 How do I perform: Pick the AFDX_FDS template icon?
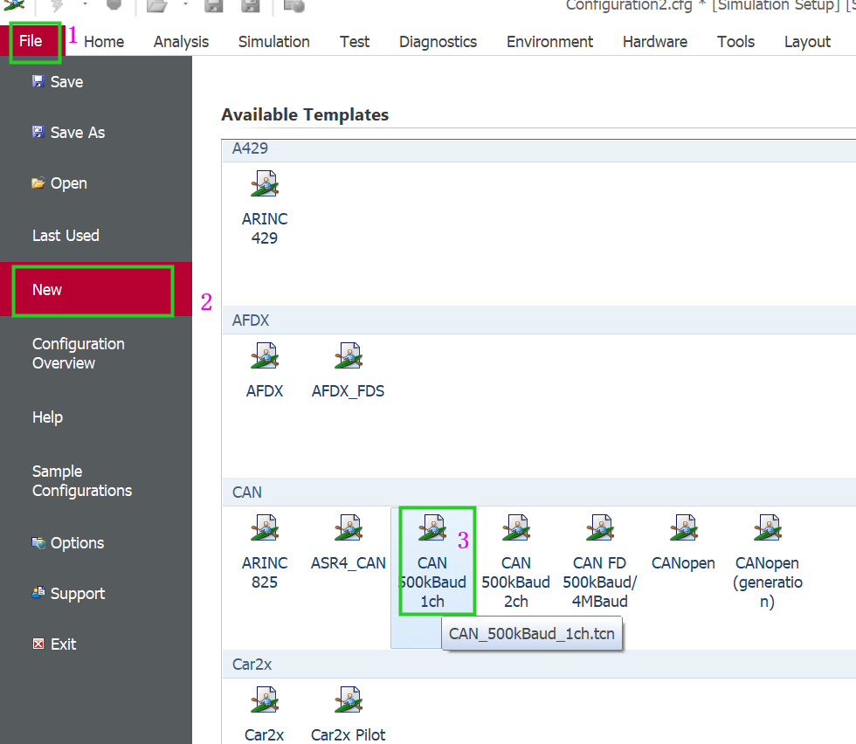pyautogui.click(x=349, y=356)
